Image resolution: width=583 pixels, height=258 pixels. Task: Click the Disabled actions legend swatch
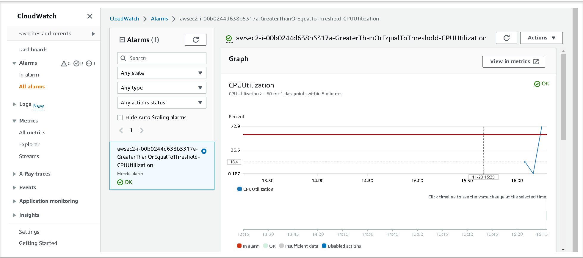pos(324,246)
